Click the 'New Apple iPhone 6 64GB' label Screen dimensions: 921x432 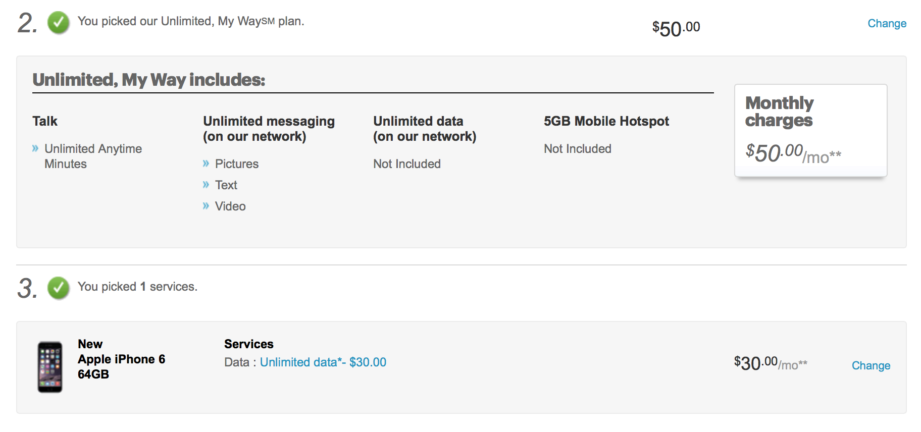tap(121, 359)
